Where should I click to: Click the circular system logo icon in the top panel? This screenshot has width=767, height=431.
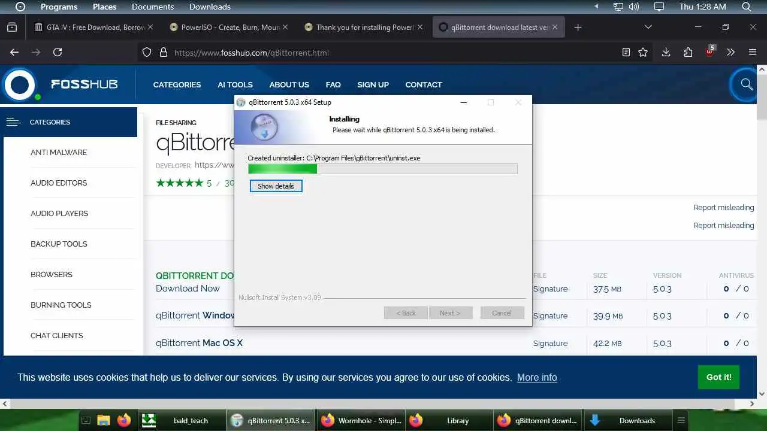click(x=20, y=7)
